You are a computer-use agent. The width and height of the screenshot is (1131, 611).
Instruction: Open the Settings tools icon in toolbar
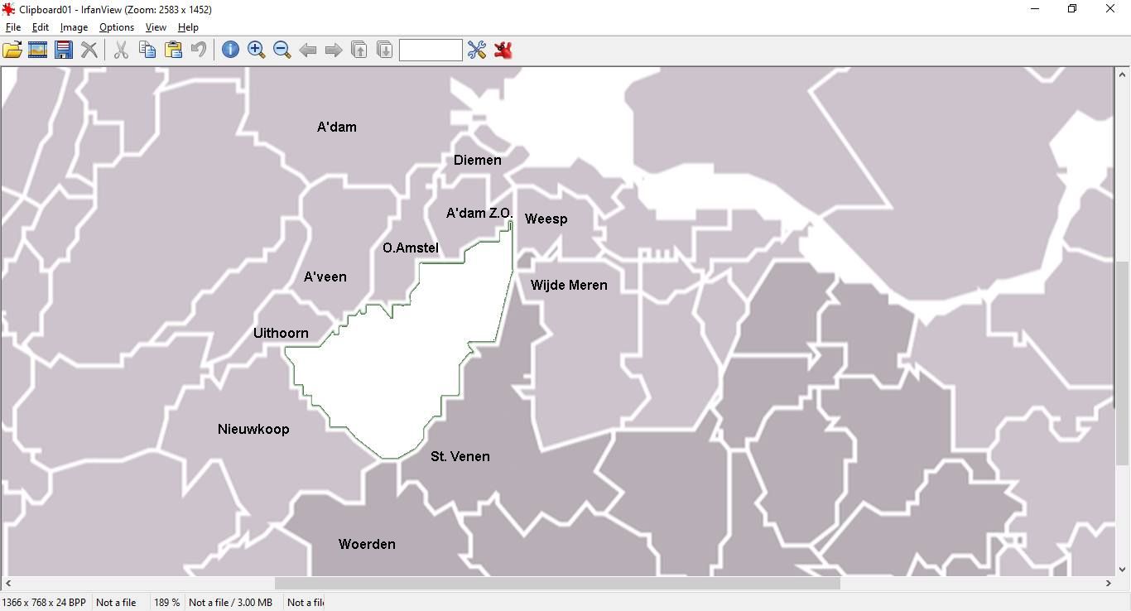click(x=477, y=50)
